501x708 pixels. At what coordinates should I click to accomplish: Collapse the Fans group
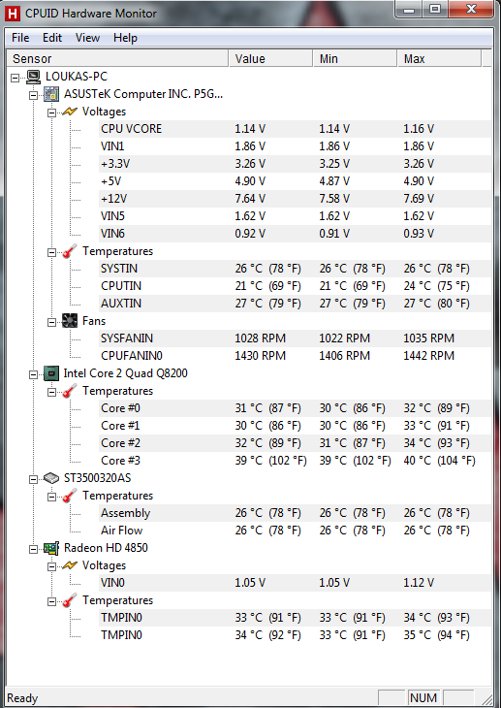[52, 322]
